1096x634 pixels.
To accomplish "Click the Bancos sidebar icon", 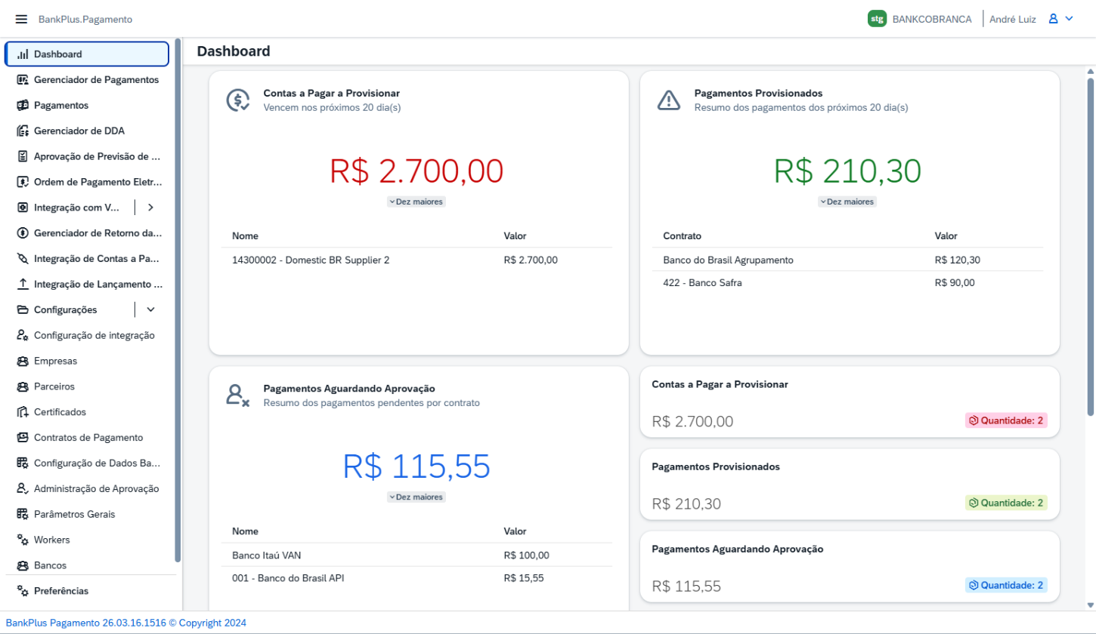I will pos(23,565).
